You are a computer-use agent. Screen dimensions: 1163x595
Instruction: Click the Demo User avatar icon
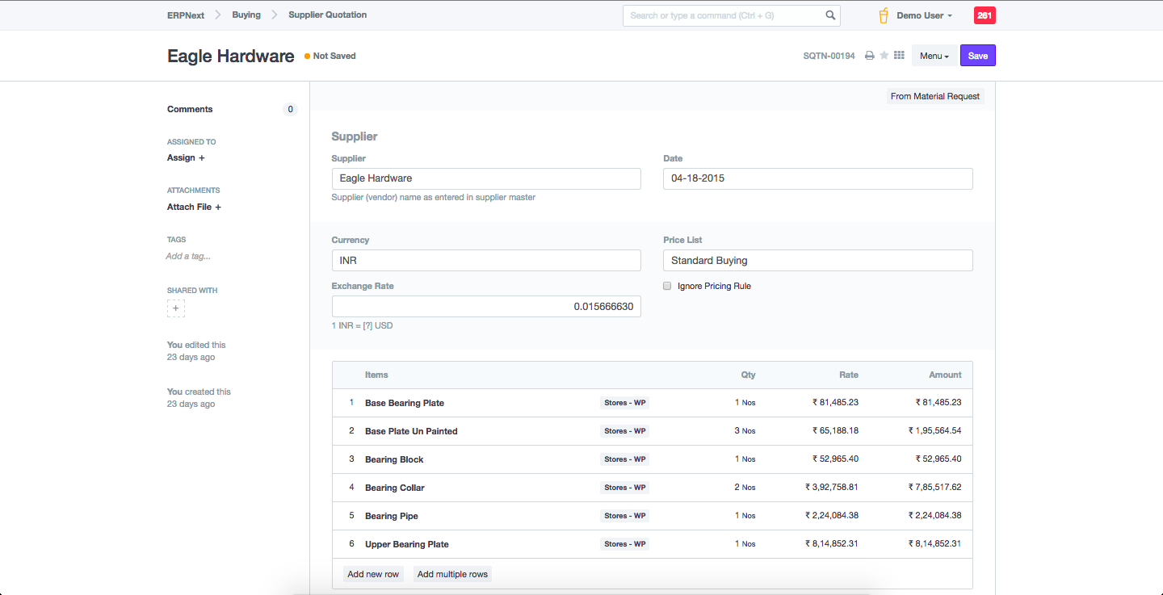click(x=884, y=15)
